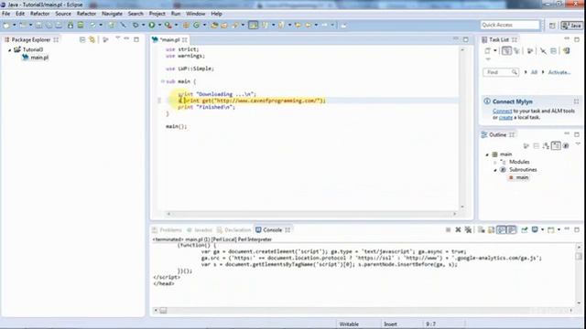This screenshot has width=586, height=329.
Task: Open the Outline view menu
Action: click(578, 144)
